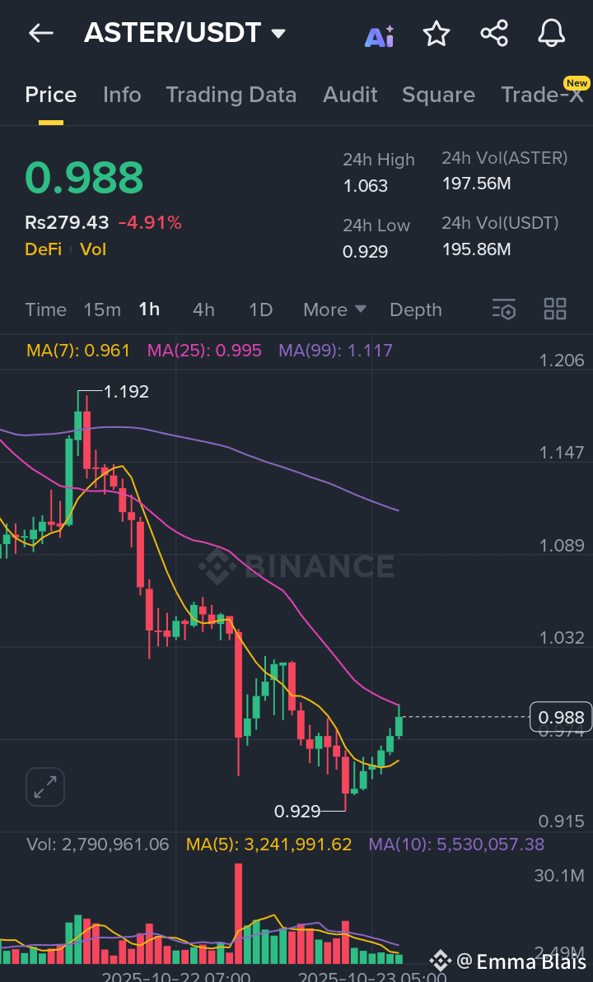Tap the volume MA(10) label

click(x=456, y=845)
